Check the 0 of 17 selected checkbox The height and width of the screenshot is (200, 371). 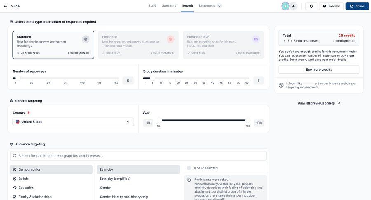189,168
